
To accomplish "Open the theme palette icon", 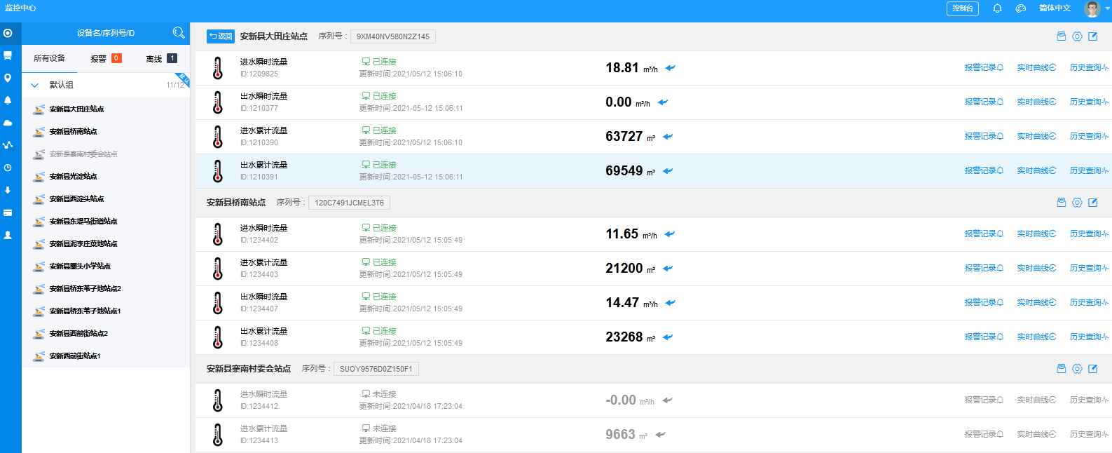I will [x=1021, y=8].
